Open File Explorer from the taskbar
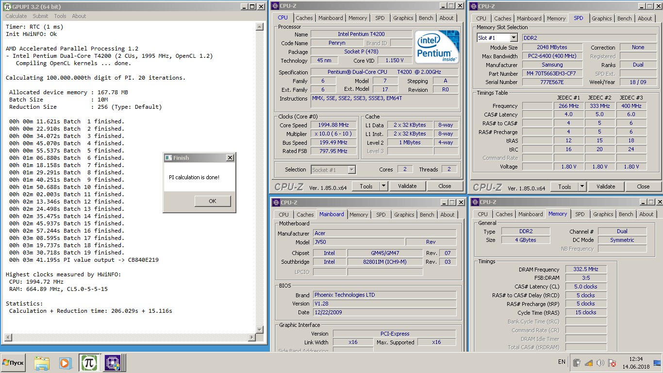The image size is (663, 373). 42,363
